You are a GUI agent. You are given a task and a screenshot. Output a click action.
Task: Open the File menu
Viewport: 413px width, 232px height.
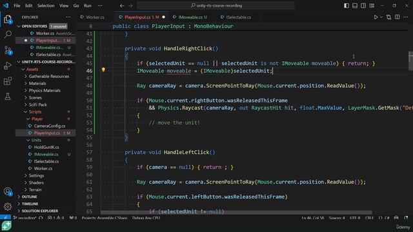coord(17,6)
